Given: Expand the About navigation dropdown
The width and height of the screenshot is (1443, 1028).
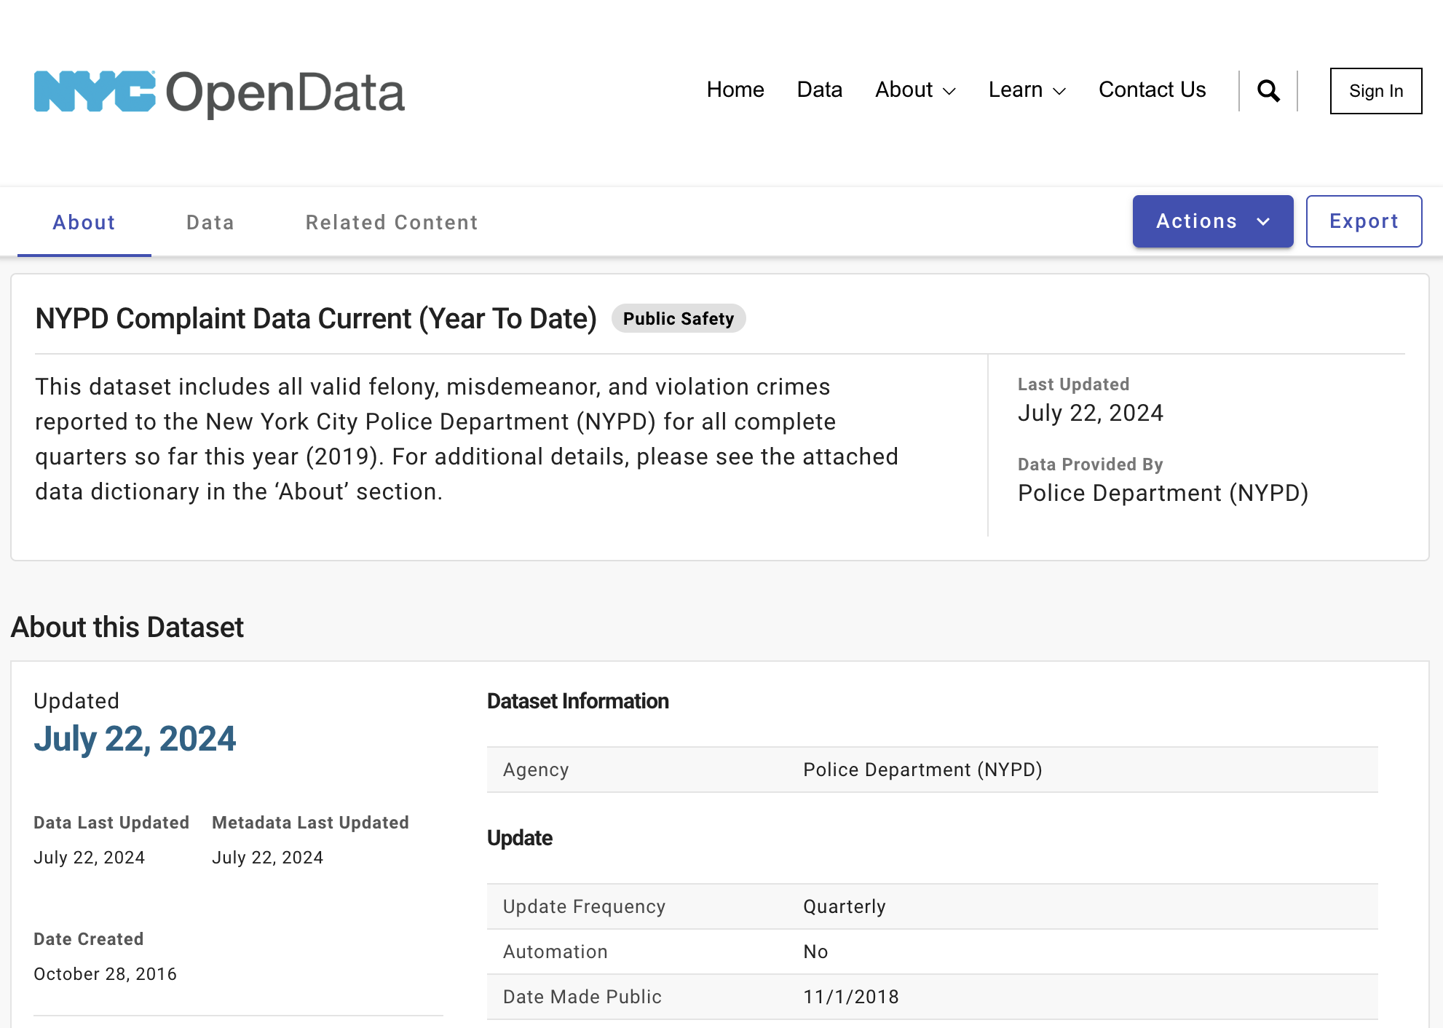Looking at the screenshot, I should [x=915, y=90].
